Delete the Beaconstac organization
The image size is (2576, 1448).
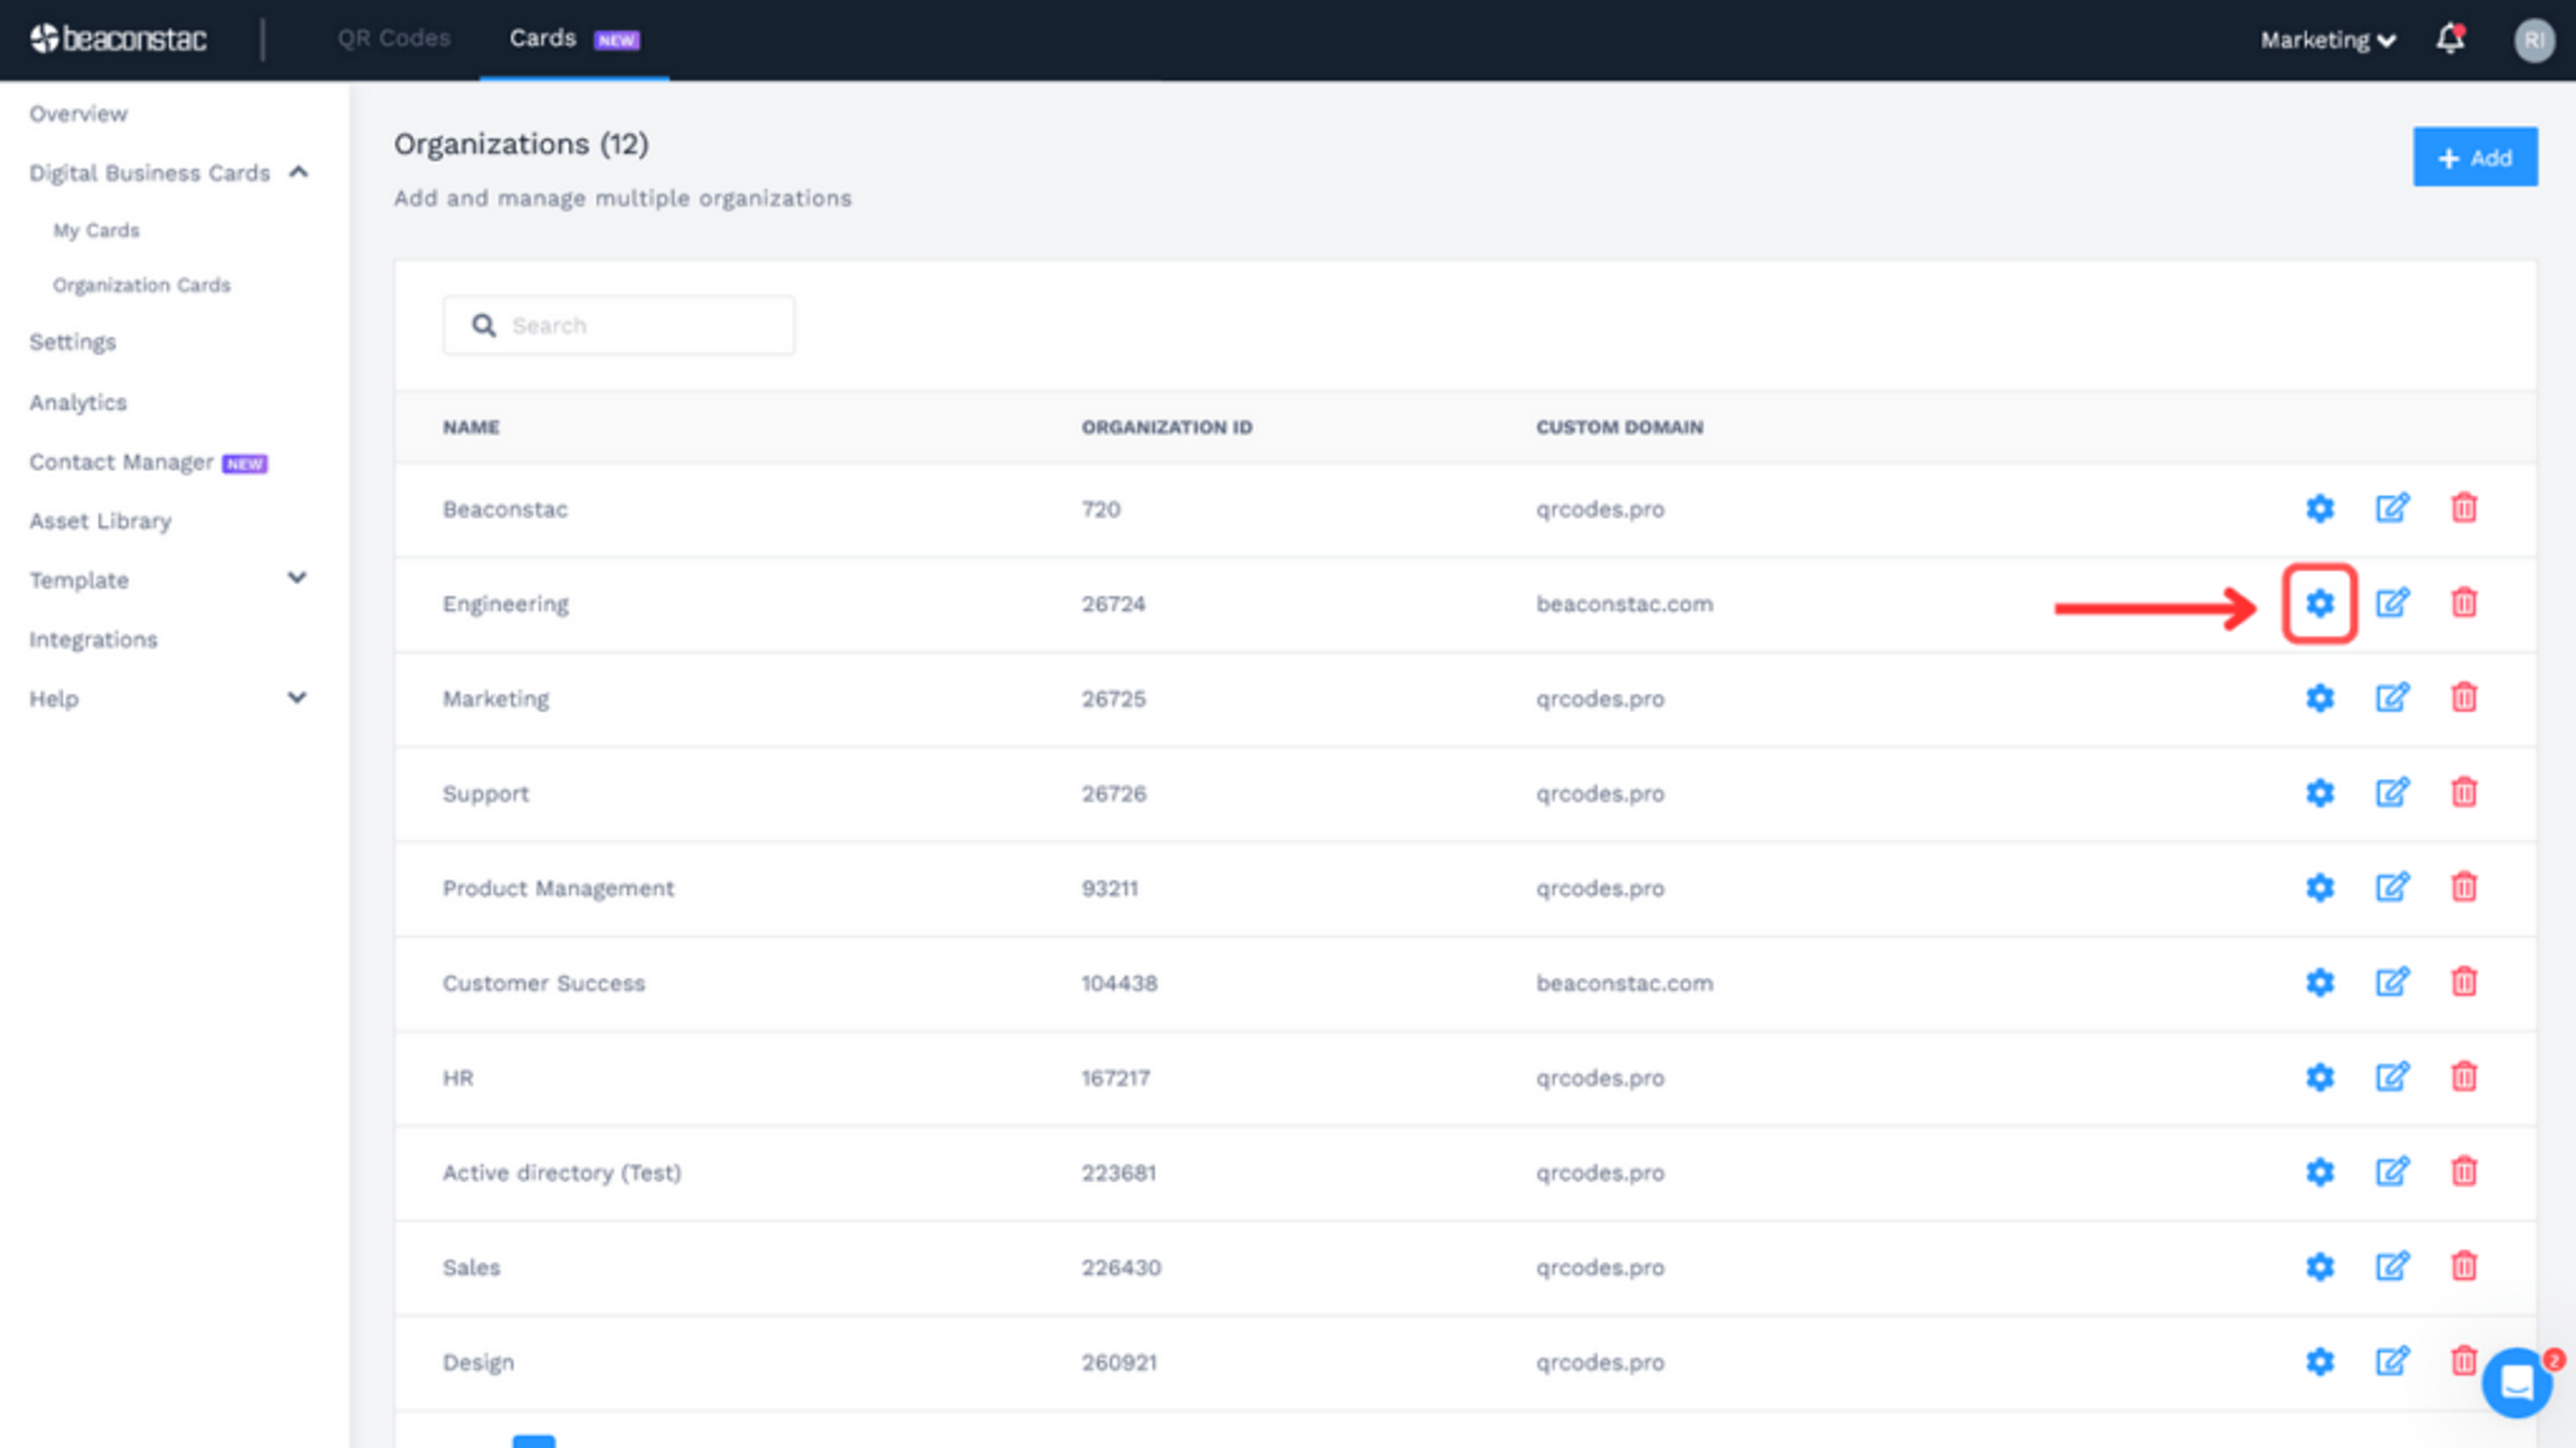(x=2464, y=509)
